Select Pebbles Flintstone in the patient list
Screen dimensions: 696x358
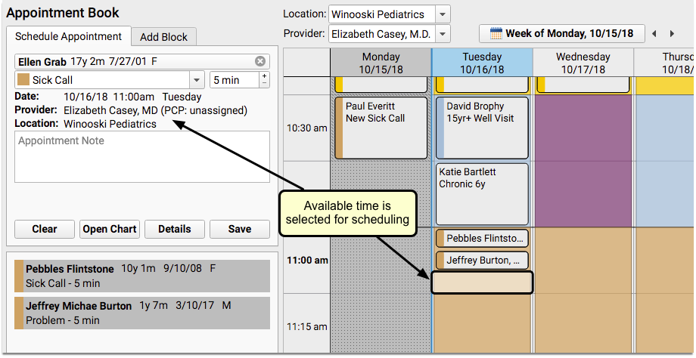141,276
